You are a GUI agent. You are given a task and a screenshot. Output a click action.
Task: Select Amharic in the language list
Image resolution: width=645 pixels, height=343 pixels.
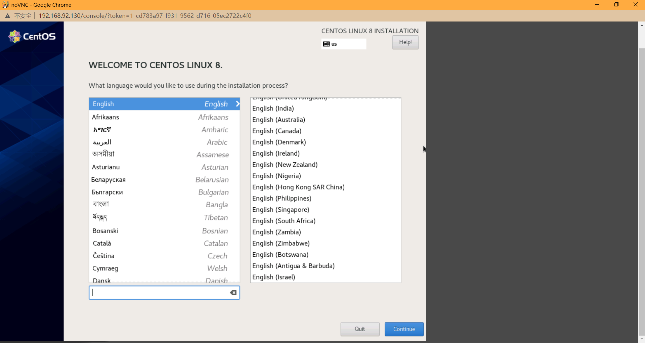point(164,130)
